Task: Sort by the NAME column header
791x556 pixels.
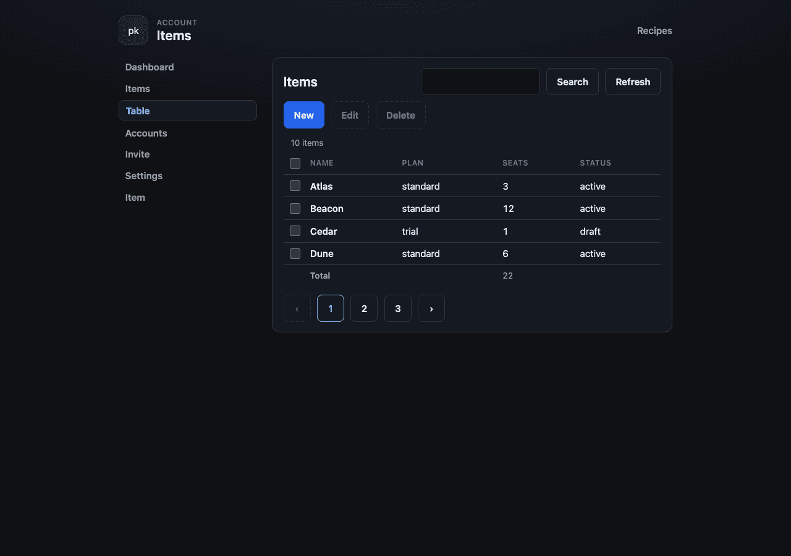Action: pyautogui.click(x=322, y=163)
